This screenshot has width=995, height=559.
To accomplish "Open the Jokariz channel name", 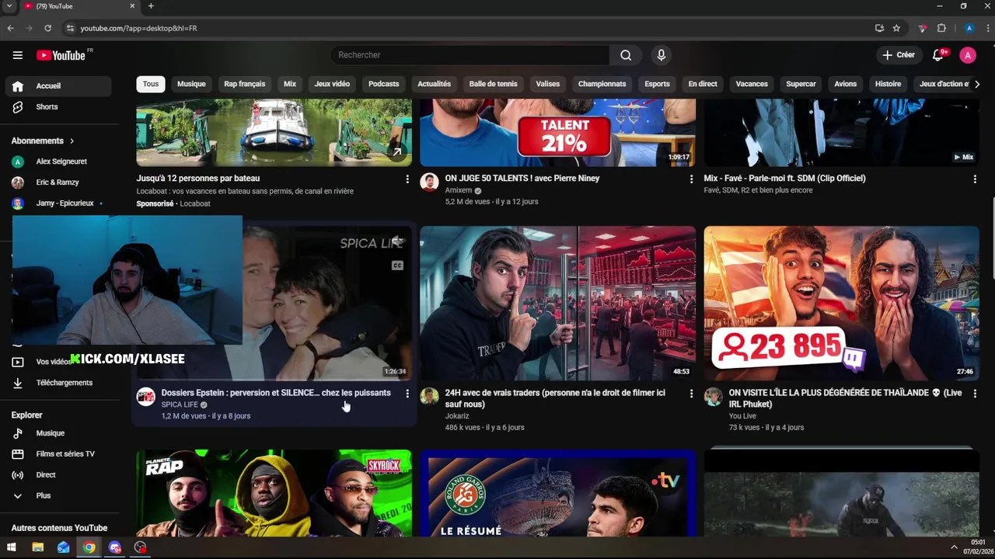I will coord(457,416).
